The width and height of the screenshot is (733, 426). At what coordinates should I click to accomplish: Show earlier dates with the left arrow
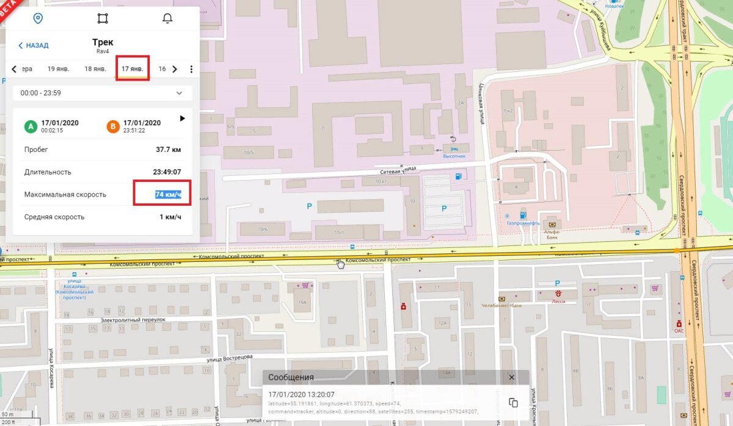coord(15,69)
